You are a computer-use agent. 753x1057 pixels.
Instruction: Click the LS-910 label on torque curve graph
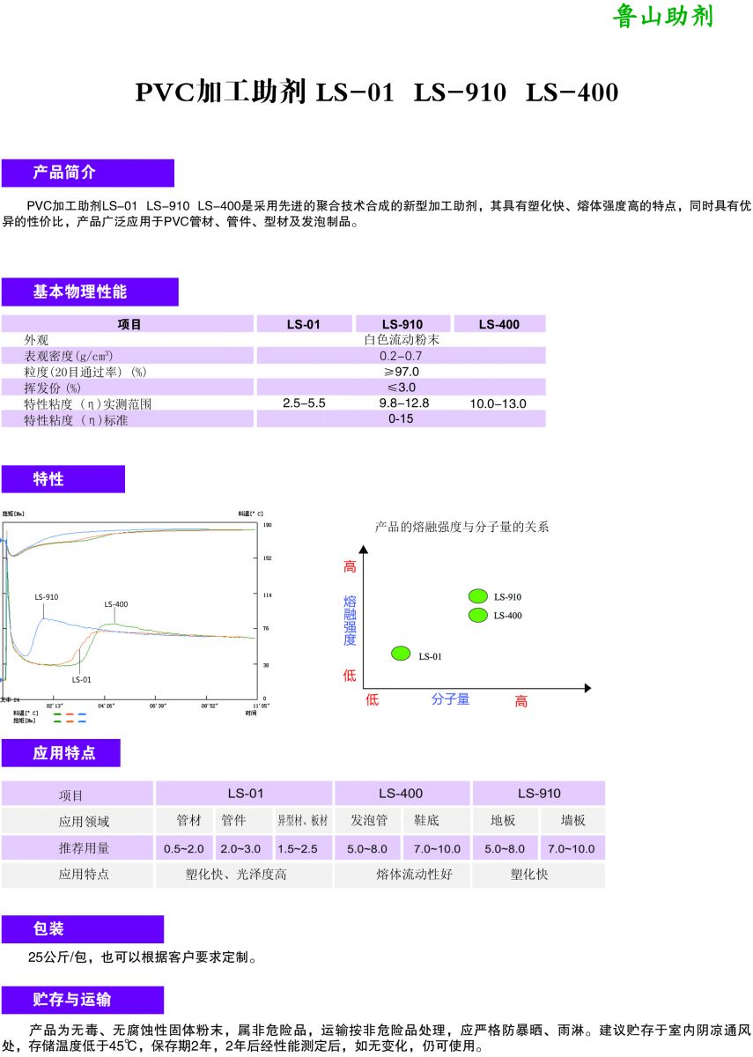[x=47, y=596]
